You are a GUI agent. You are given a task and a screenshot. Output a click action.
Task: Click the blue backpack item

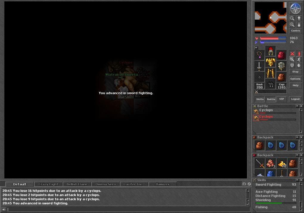(271, 173)
